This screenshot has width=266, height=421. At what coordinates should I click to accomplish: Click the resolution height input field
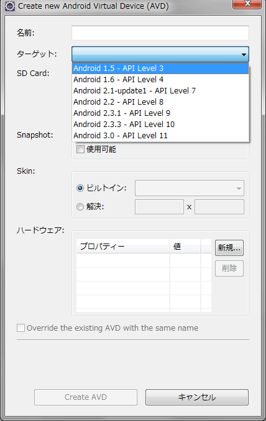point(219,207)
